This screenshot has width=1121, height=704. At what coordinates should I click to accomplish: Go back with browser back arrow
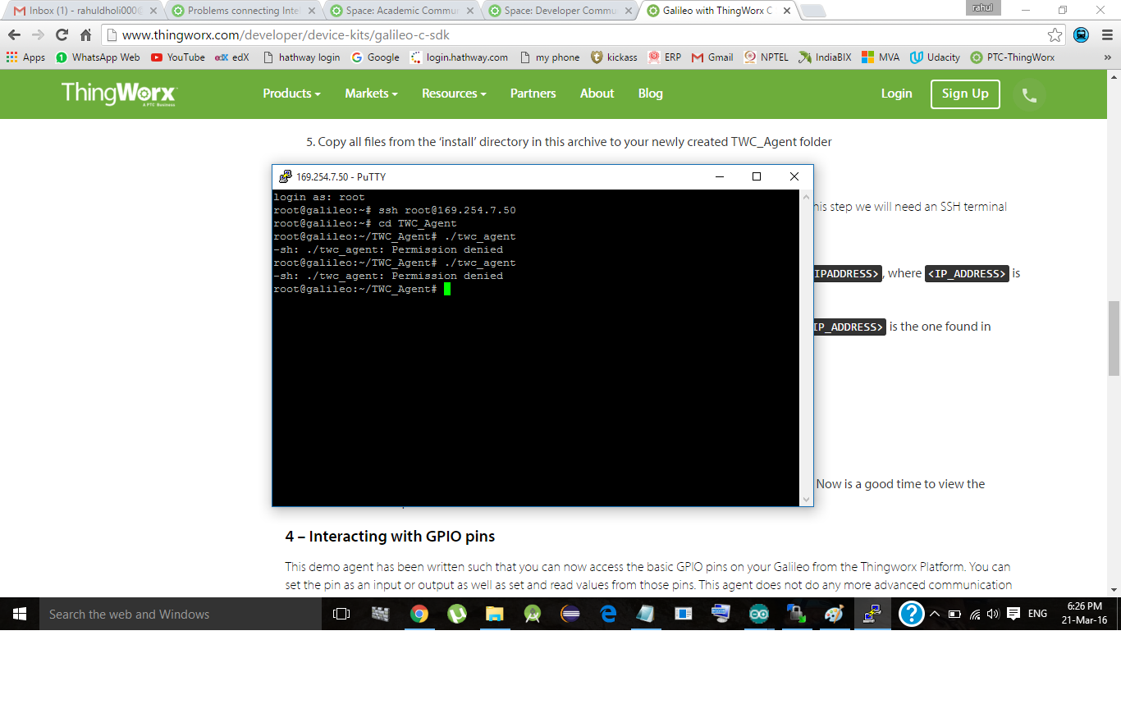tap(14, 35)
